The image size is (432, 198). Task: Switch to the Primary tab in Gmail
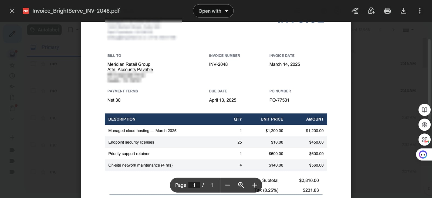(50, 47)
